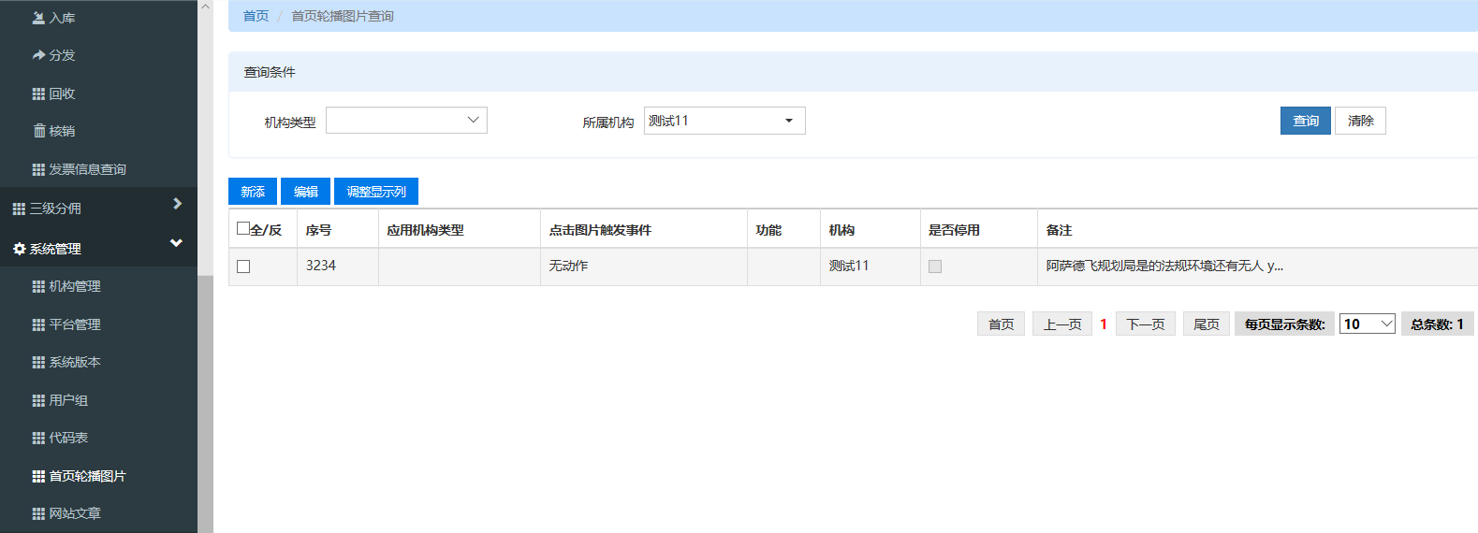Check the row 3234 selection checkbox
The width and height of the screenshot is (1478, 533).
(x=243, y=266)
